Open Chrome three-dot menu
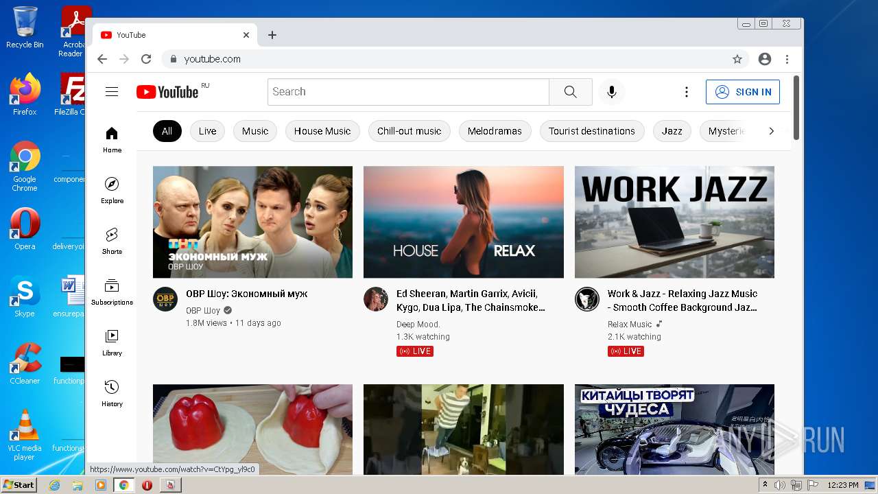Viewport: 878px width, 494px height. point(787,59)
